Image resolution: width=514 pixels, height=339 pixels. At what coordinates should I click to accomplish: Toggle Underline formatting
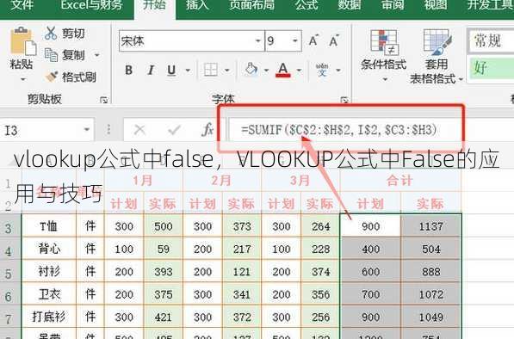[x=171, y=70]
